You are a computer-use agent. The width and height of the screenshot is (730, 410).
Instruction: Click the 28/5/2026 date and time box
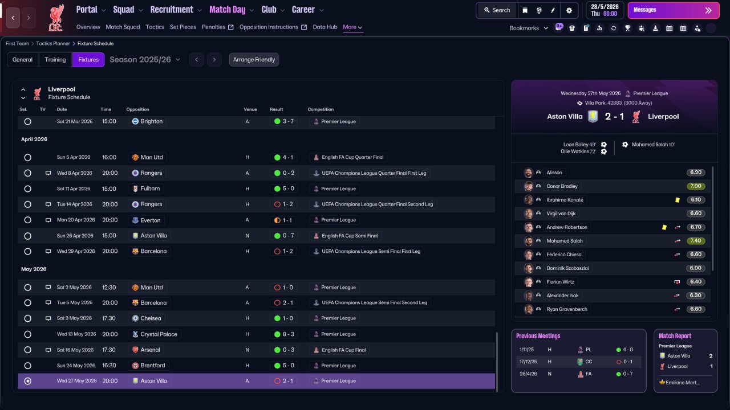605,10
